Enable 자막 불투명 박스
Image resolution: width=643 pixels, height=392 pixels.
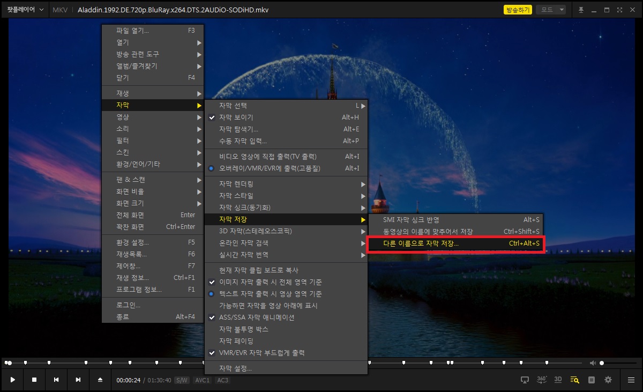click(x=286, y=329)
